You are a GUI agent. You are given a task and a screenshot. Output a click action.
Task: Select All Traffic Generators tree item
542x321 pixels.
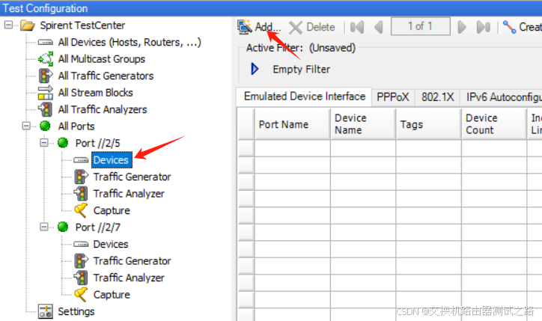coord(106,76)
